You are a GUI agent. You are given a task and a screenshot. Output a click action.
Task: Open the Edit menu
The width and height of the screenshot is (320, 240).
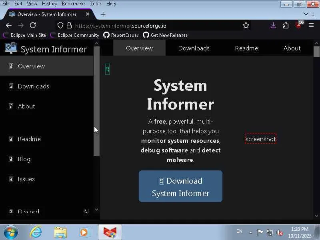pos(18,4)
